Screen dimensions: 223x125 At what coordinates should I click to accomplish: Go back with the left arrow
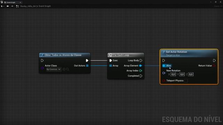8,6
